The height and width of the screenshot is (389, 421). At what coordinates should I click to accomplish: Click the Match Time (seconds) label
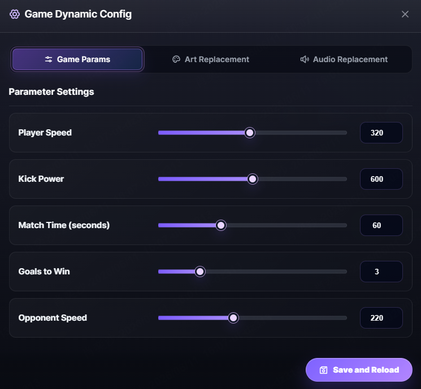point(64,225)
